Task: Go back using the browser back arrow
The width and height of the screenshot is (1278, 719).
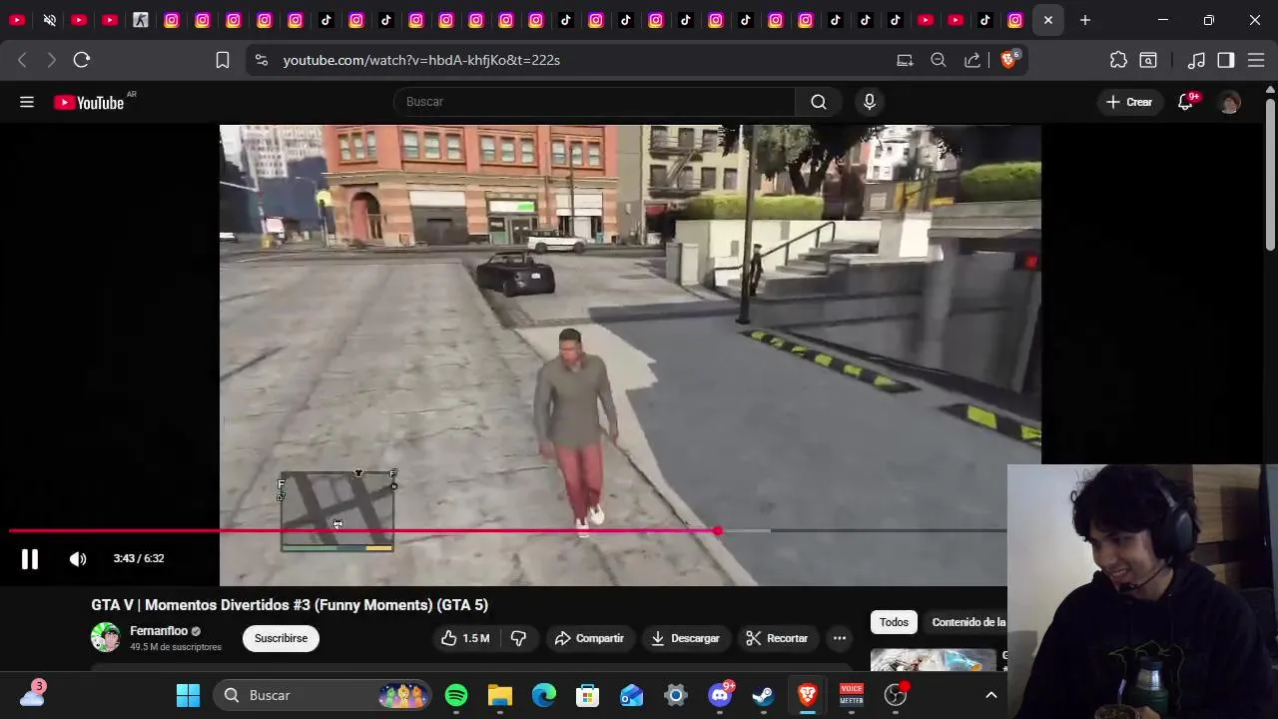Action: coord(22,60)
